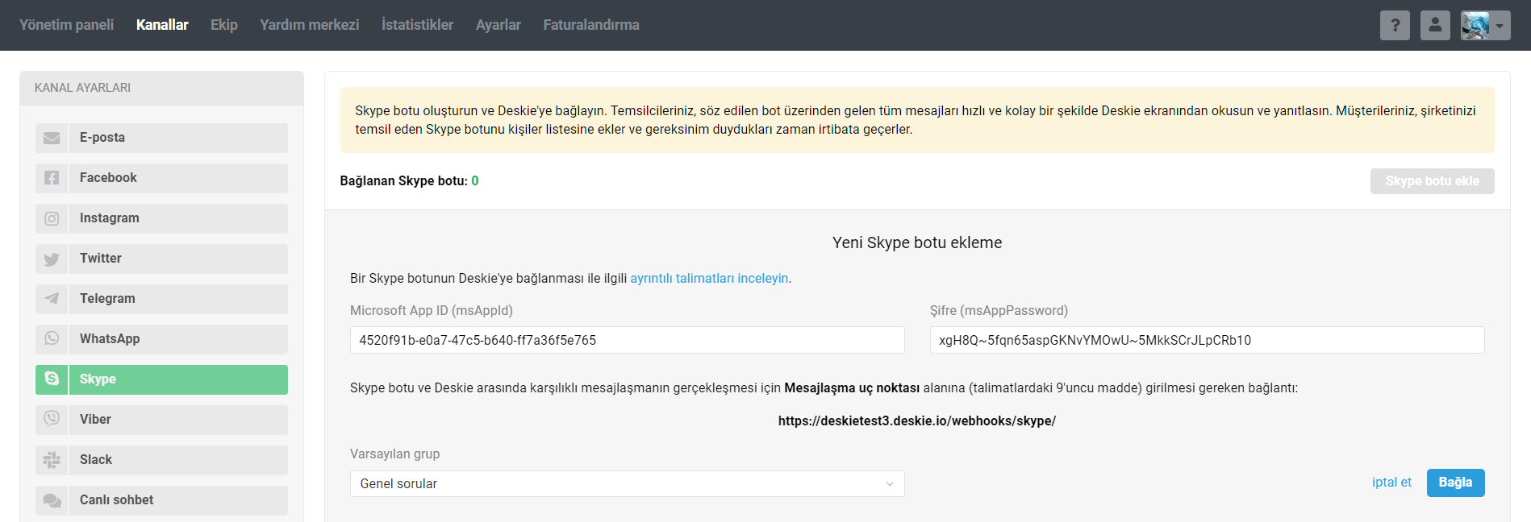The image size is (1531, 522).
Task: Click the WhatsApp phone bubble icon
Action: (52, 338)
